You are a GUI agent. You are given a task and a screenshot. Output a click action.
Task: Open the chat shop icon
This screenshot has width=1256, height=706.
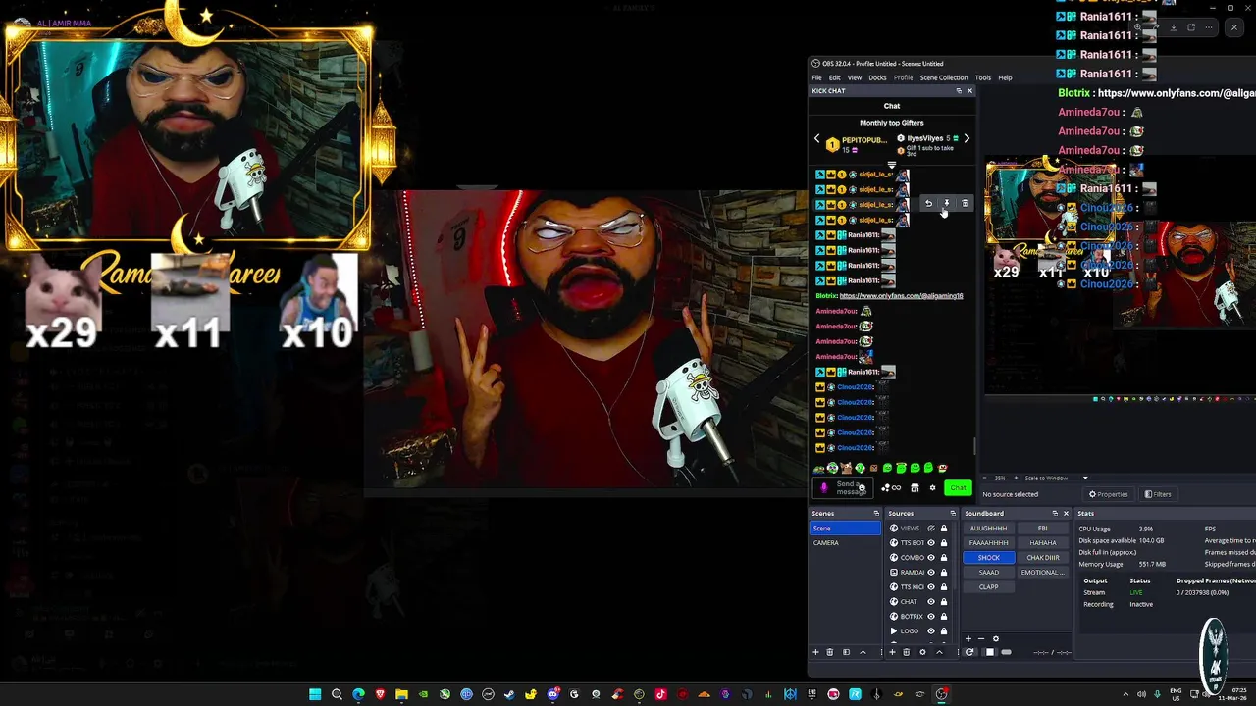[x=915, y=487]
